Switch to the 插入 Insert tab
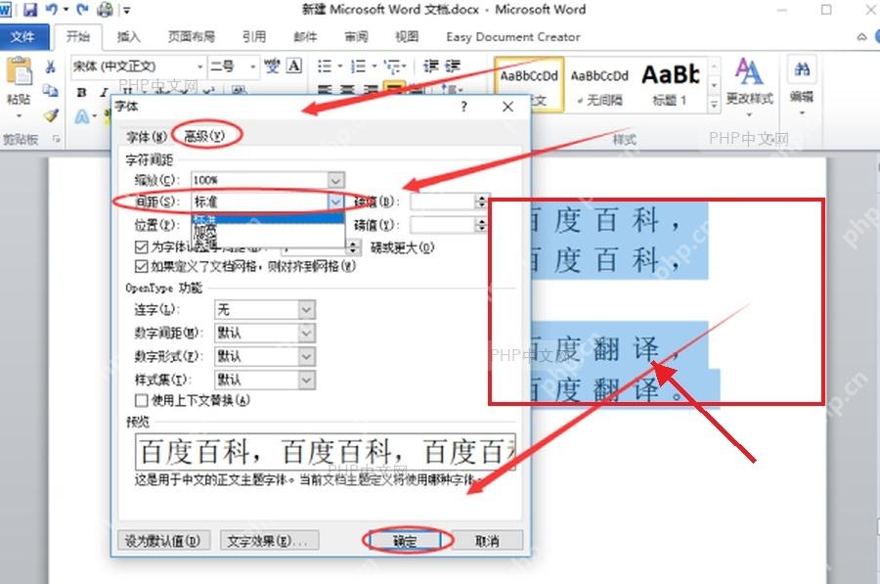The height and width of the screenshot is (584, 880). (128, 37)
